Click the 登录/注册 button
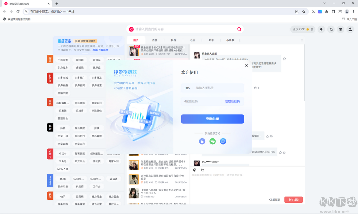Screen dimensions: 358x214 click(212, 119)
